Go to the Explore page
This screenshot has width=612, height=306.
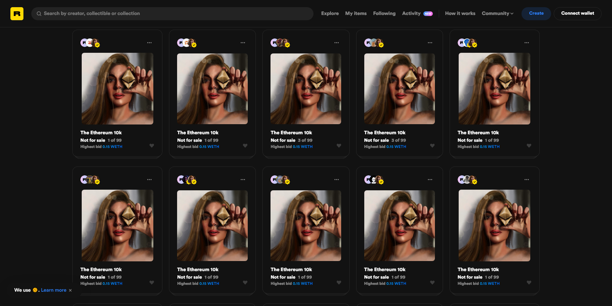click(x=330, y=13)
